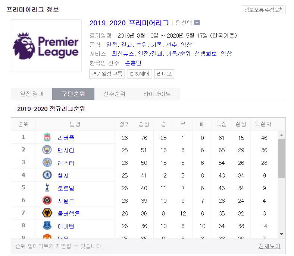Click the Premier League logo image
This screenshot has height=256, width=294.
[46, 46]
